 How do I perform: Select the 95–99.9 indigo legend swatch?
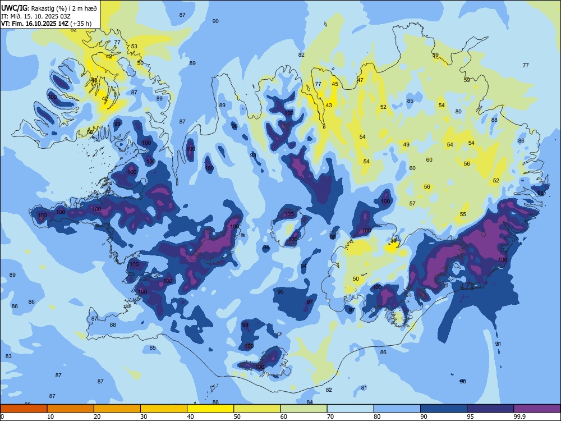[x=490, y=409]
